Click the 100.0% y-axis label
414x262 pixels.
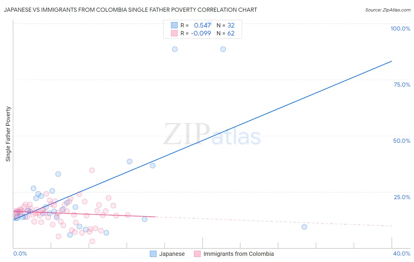coord(400,28)
